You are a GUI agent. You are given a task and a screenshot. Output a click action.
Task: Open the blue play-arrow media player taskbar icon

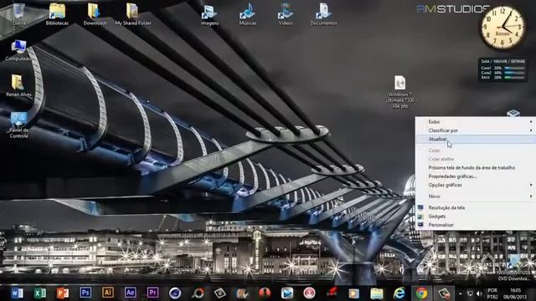pos(286,293)
